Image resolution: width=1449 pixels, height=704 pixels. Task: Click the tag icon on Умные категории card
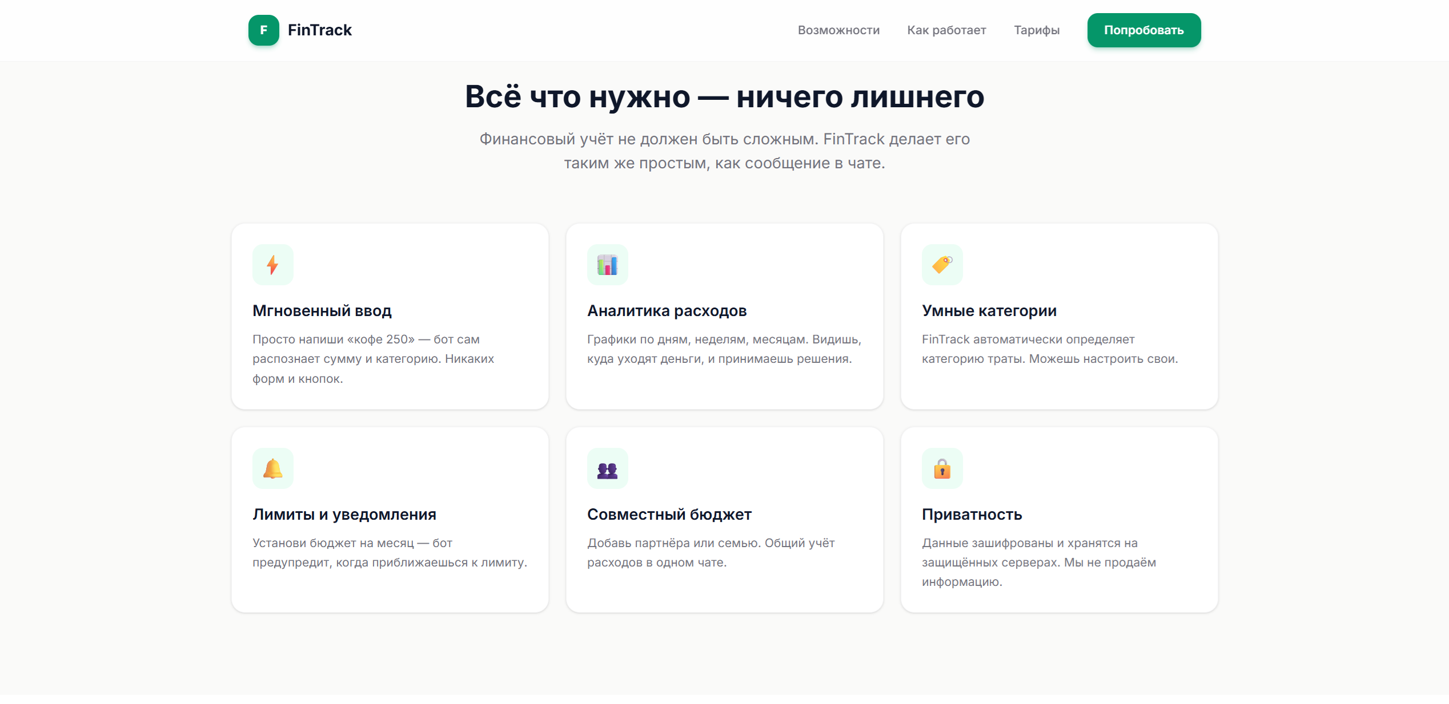click(x=942, y=264)
